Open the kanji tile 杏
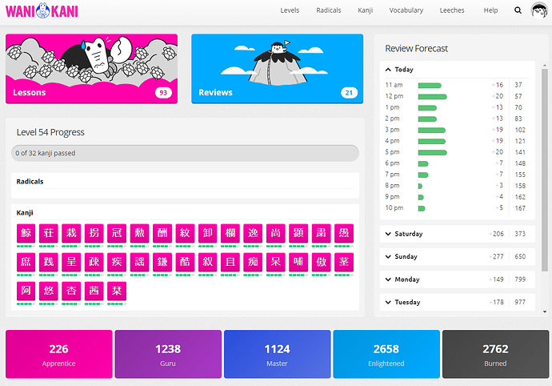The image size is (552, 386). coord(71,291)
